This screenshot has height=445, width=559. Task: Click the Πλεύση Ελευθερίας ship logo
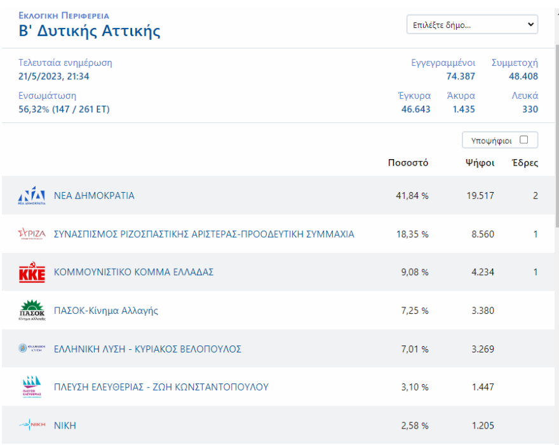pyautogui.click(x=32, y=387)
